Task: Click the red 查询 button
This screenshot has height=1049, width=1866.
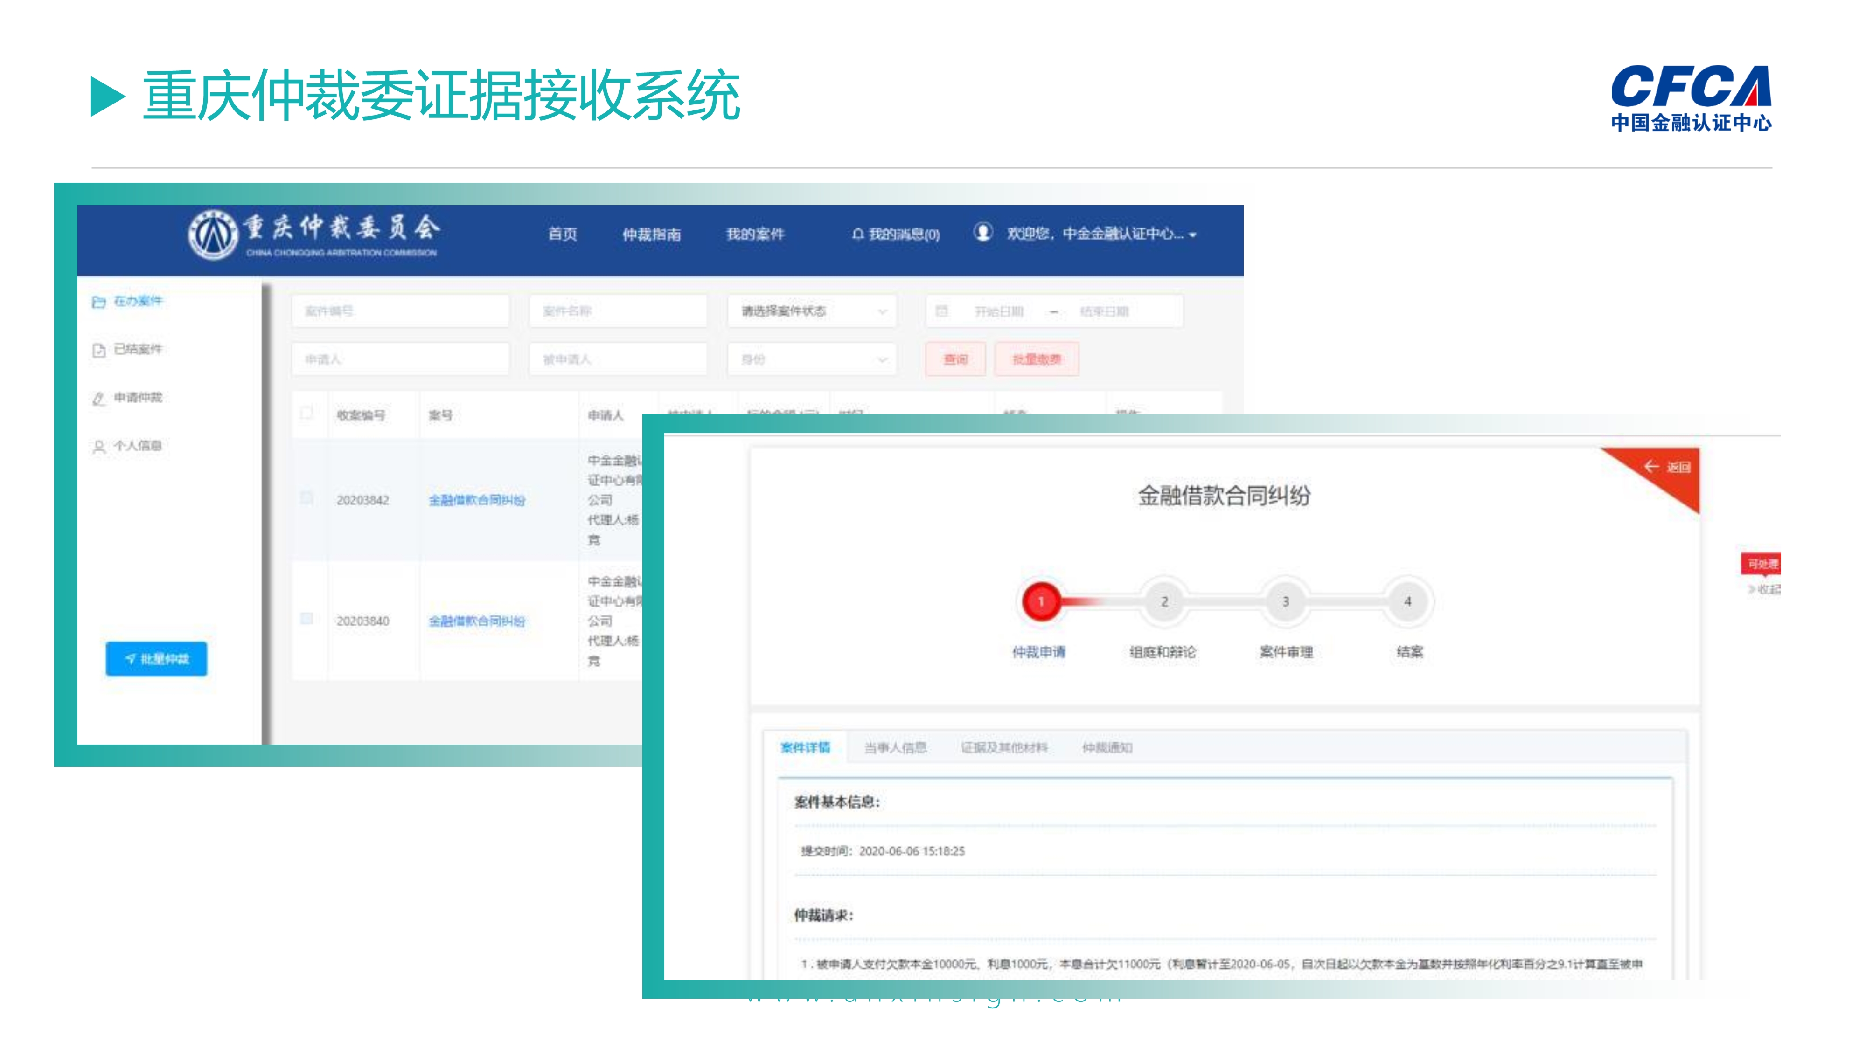Action: point(955,359)
